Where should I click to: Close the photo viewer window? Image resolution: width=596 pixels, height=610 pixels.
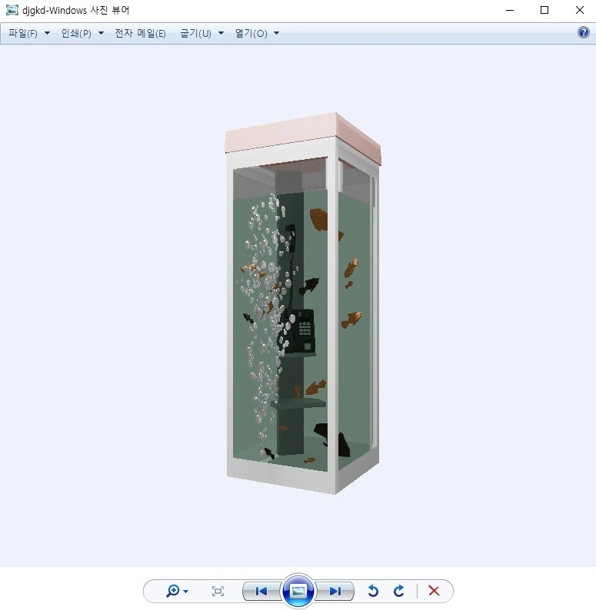(579, 10)
